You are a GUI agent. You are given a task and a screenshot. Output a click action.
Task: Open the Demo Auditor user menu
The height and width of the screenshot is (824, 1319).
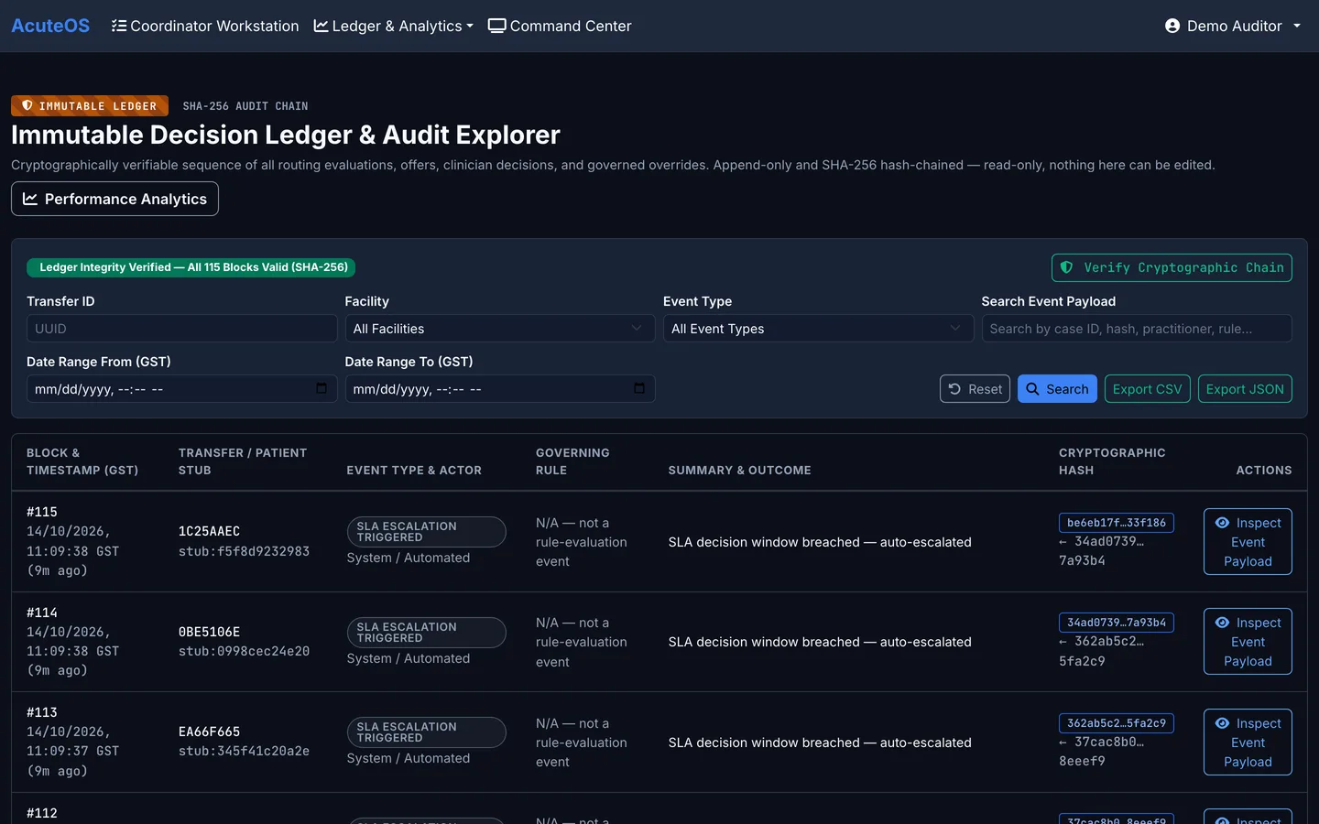coord(1233,26)
